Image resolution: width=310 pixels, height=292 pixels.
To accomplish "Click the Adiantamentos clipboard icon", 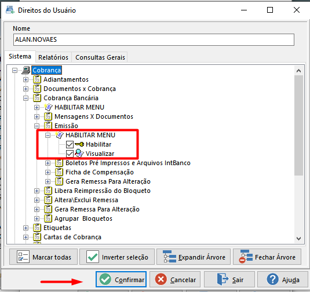I will tap(37, 79).
